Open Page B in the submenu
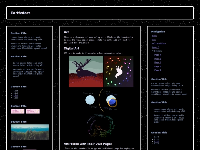 [158, 59]
